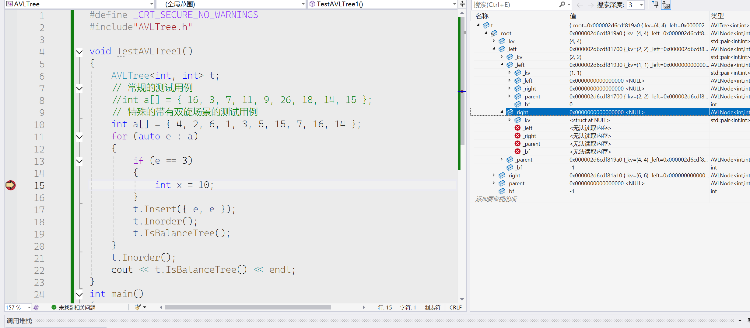The width and height of the screenshot is (750, 328).
Task: Click the 未找到相关问题 status text
Action: tap(77, 308)
